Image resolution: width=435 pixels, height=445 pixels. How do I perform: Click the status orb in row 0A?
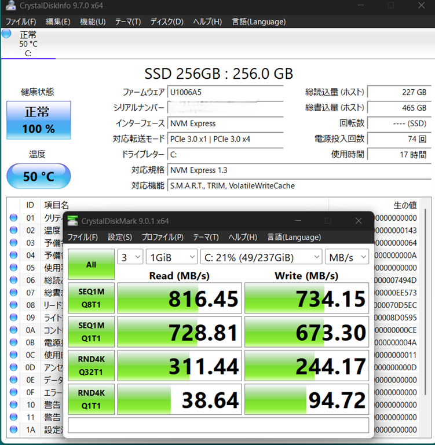coord(13,330)
